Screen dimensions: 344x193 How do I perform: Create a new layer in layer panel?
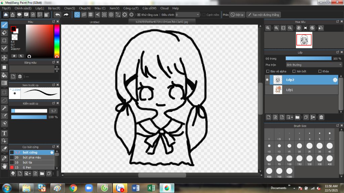[268, 117]
